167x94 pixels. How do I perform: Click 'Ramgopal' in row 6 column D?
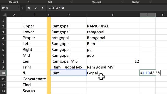(x=69, y=50)
